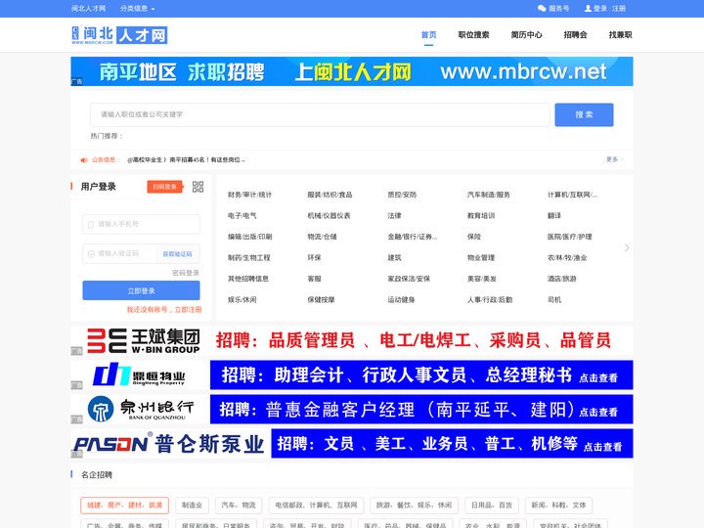
Task: Click the 立即登录 button
Action: pos(142,290)
